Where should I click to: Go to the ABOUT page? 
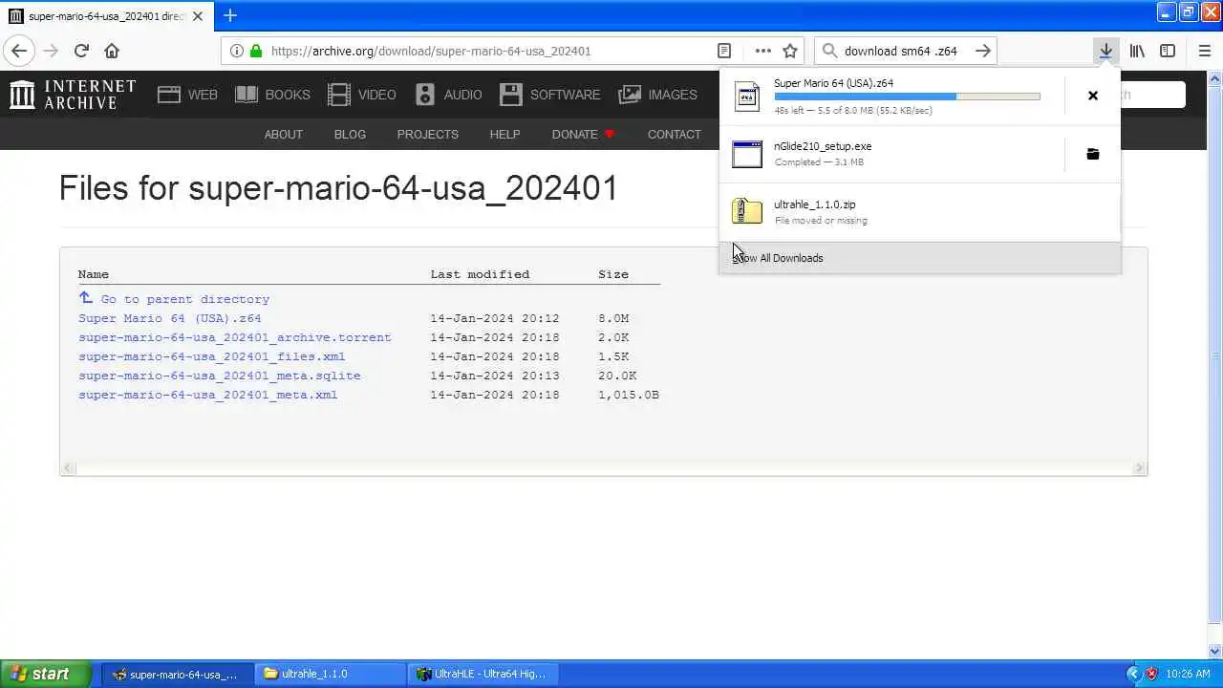[284, 135]
